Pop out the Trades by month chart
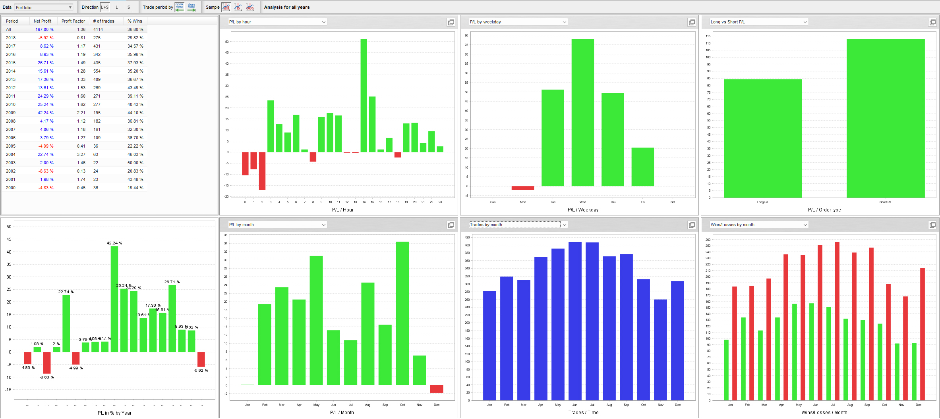The width and height of the screenshot is (940, 419). point(692,225)
